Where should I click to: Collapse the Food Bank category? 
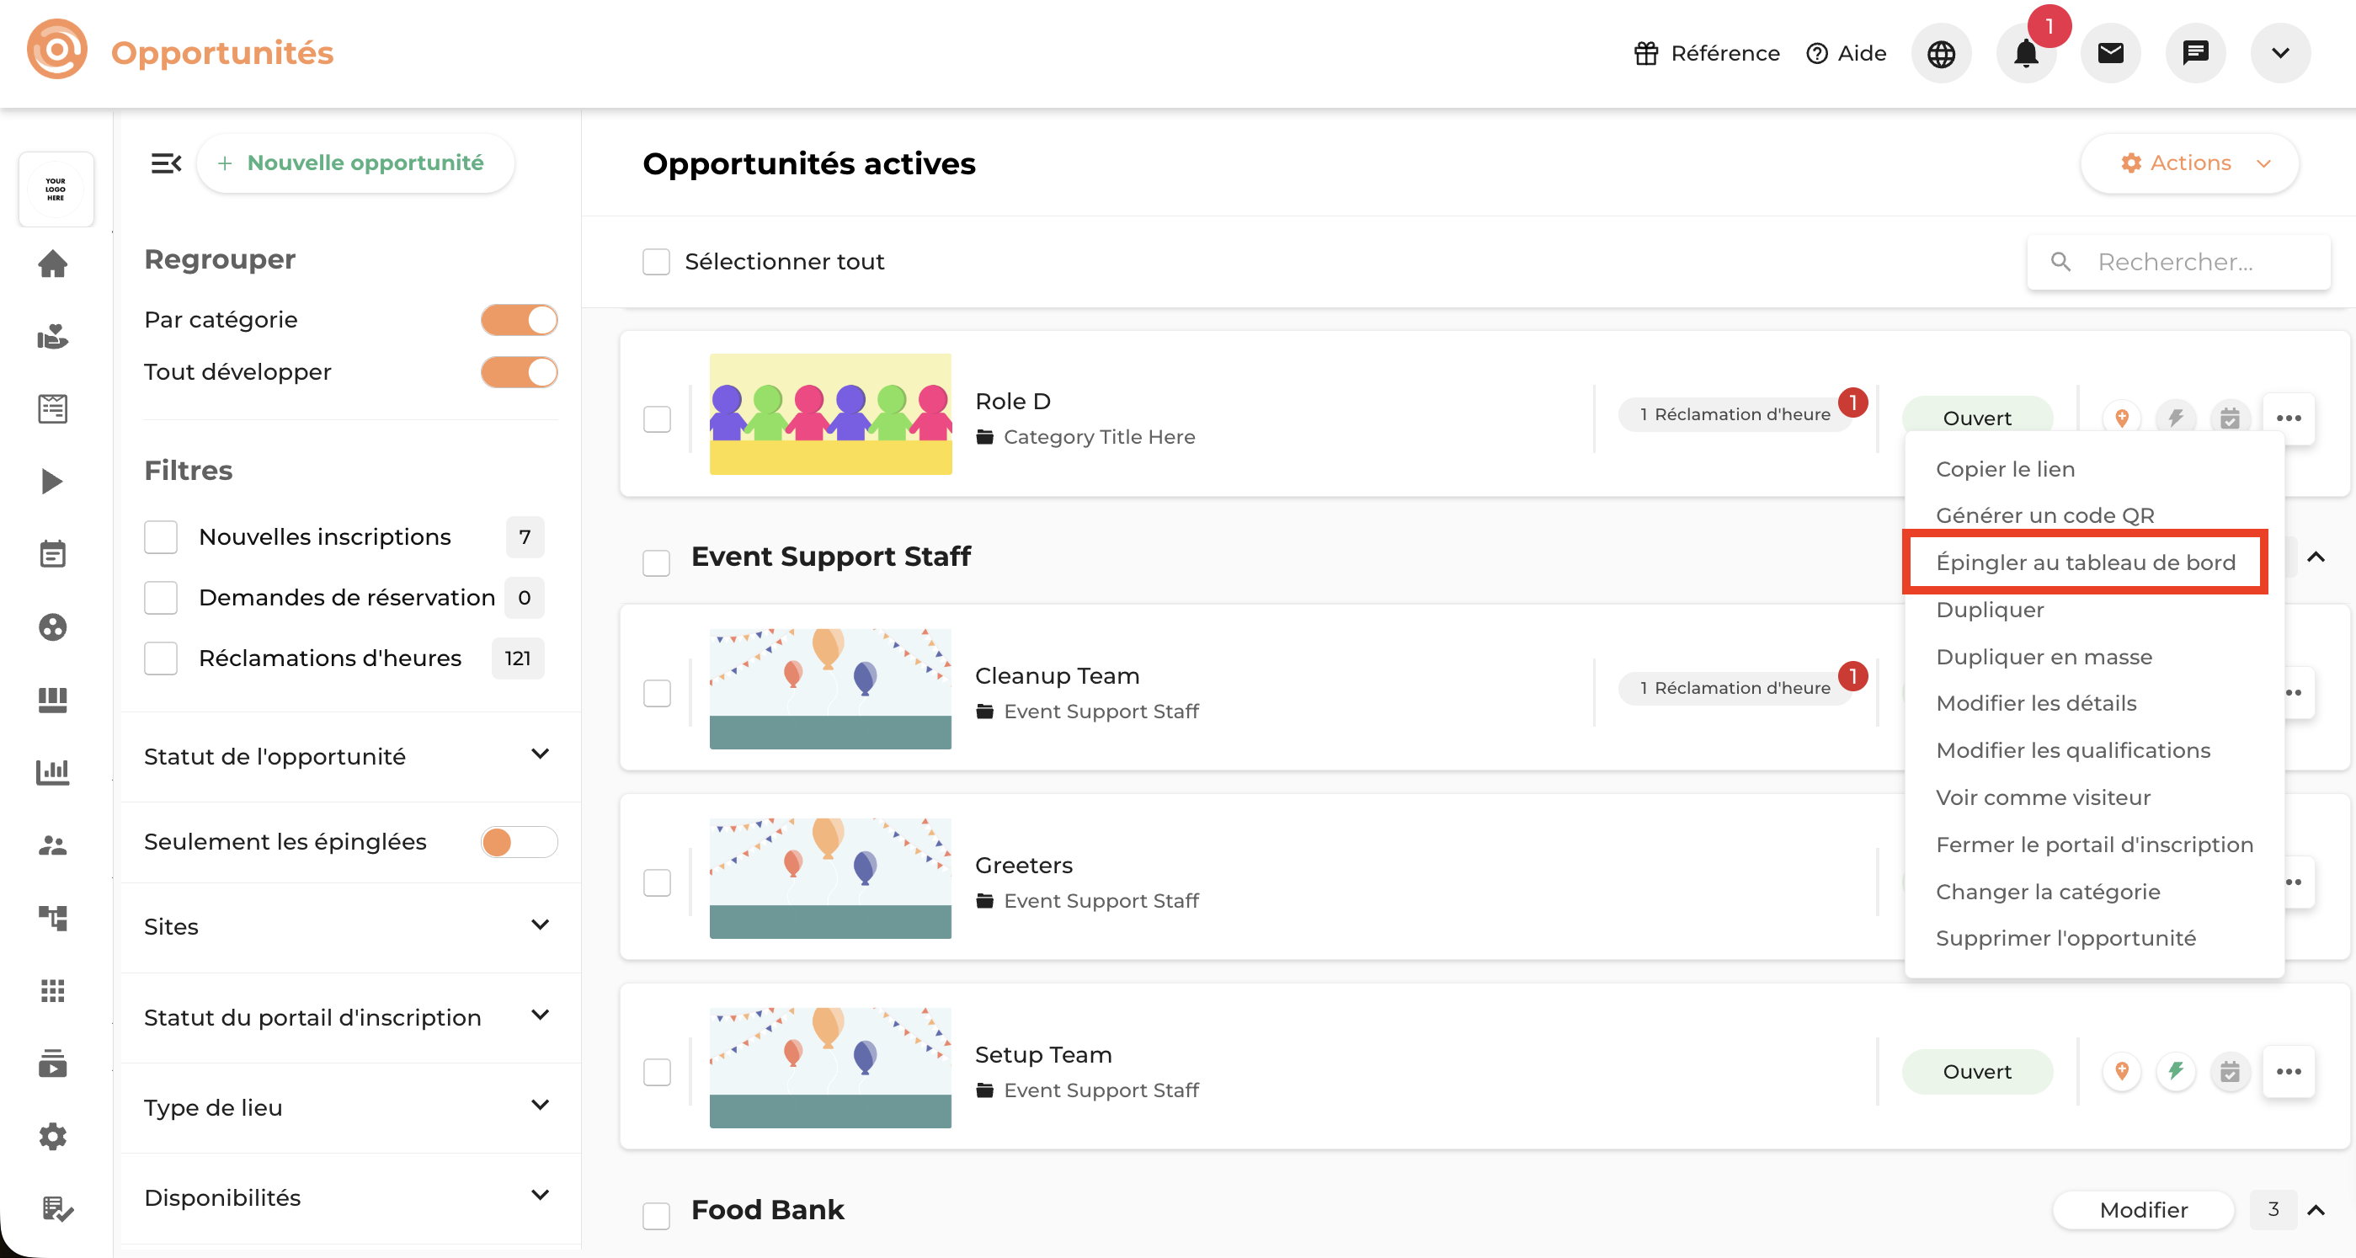2316,1209
